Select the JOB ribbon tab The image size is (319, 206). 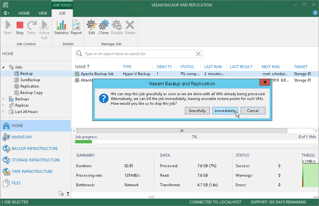point(62,13)
